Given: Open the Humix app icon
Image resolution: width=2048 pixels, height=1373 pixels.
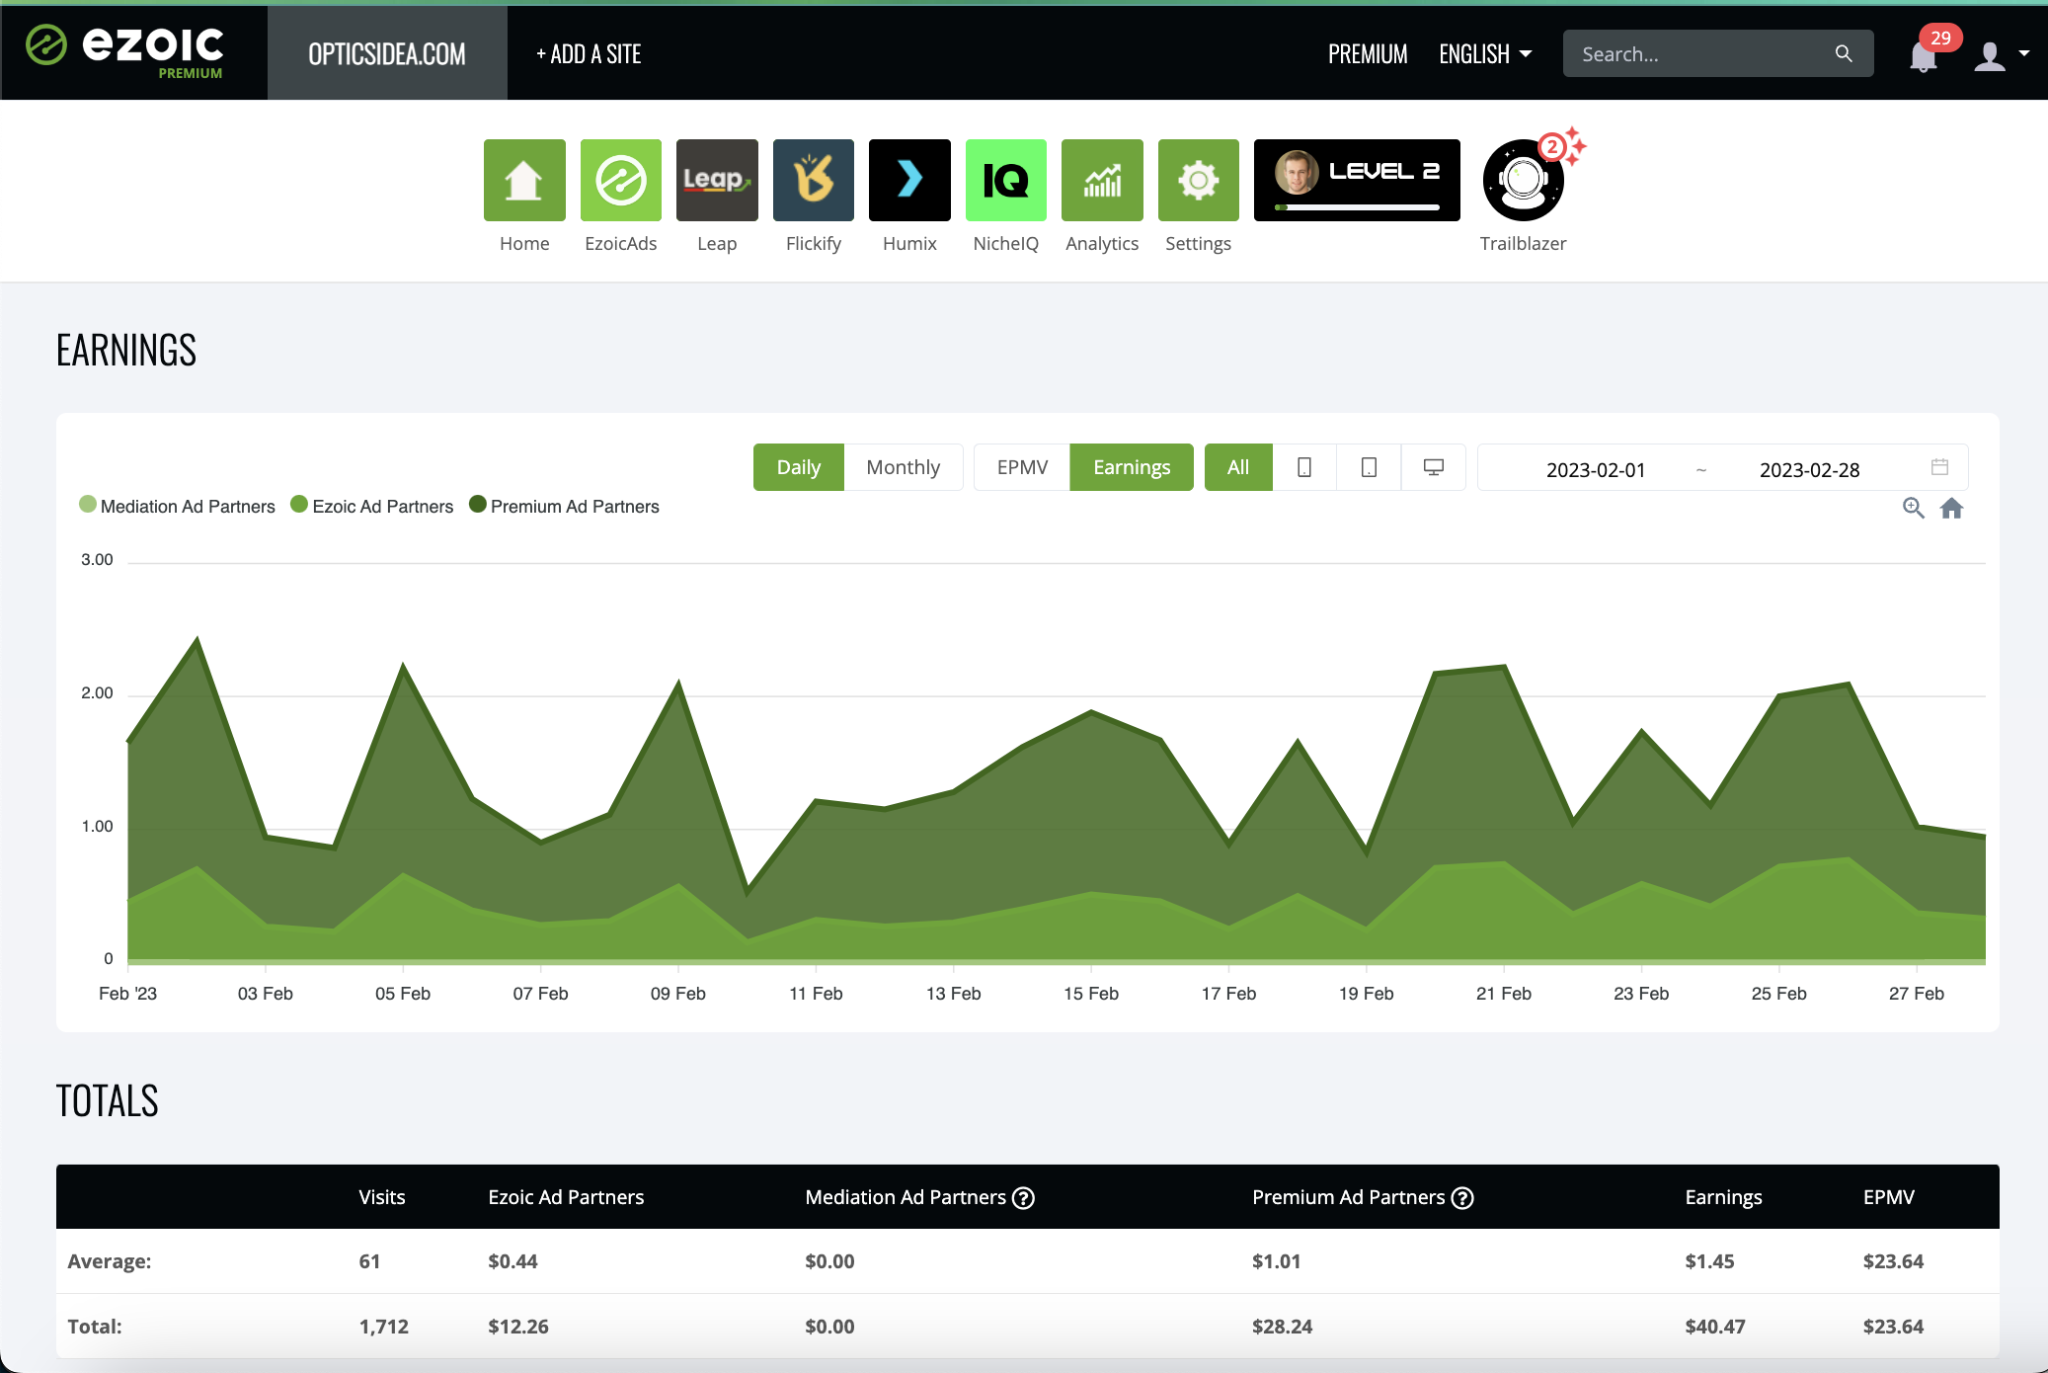Looking at the screenshot, I should 909,180.
